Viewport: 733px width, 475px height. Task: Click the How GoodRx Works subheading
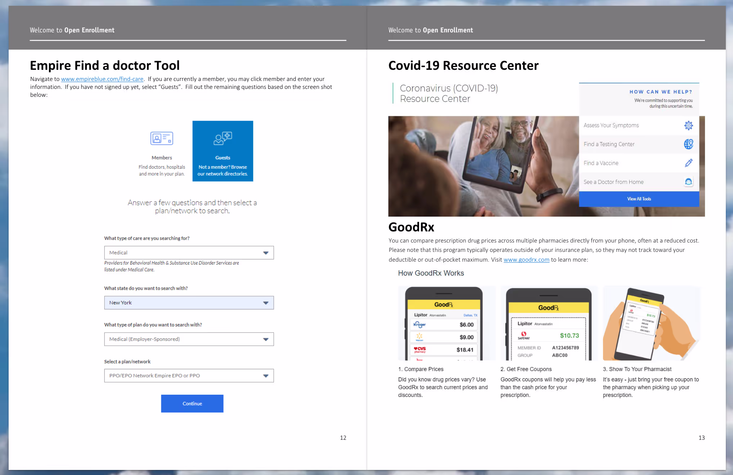431,273
